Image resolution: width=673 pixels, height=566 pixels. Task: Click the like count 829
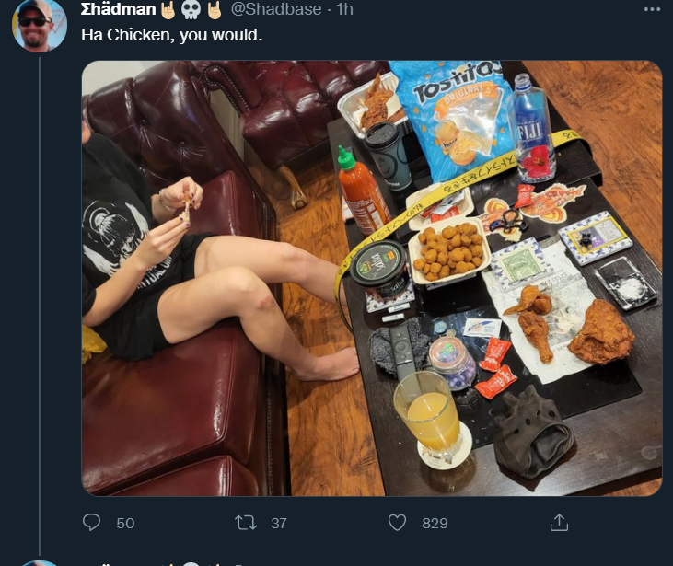435,523
